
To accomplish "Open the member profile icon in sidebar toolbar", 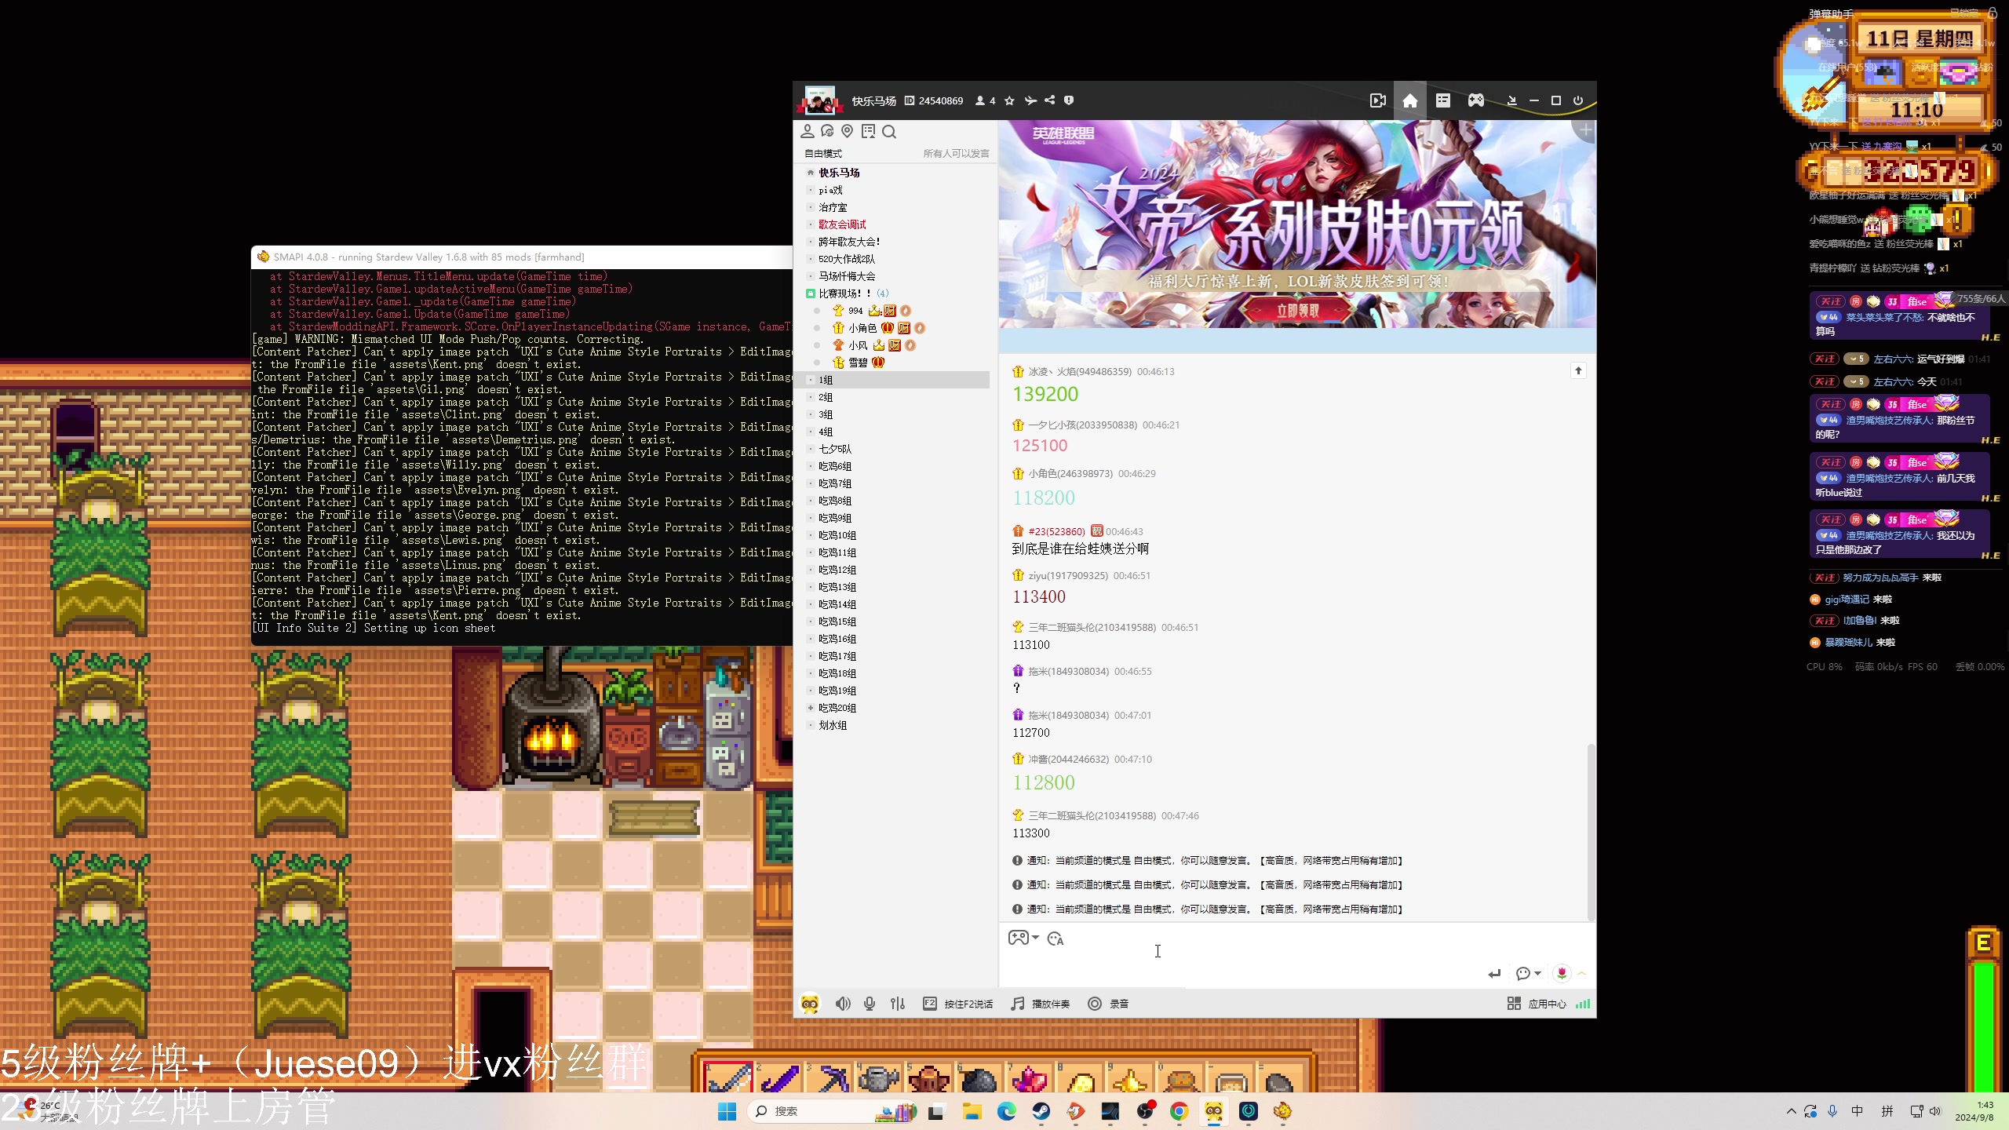I will tap(807, 131).
